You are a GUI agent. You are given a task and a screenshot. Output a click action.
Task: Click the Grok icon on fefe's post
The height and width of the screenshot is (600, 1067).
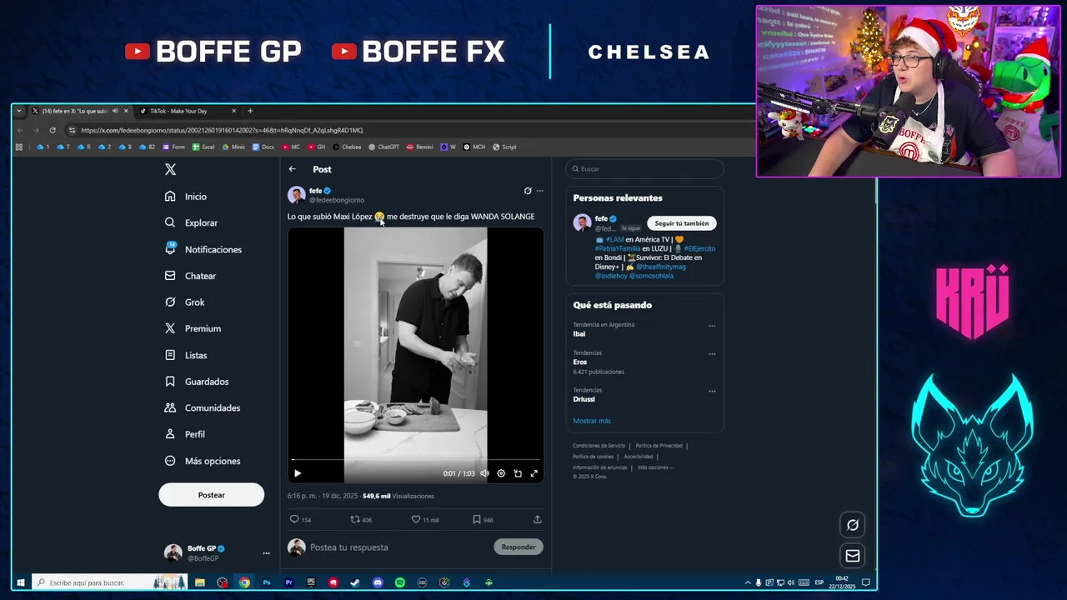528,191
